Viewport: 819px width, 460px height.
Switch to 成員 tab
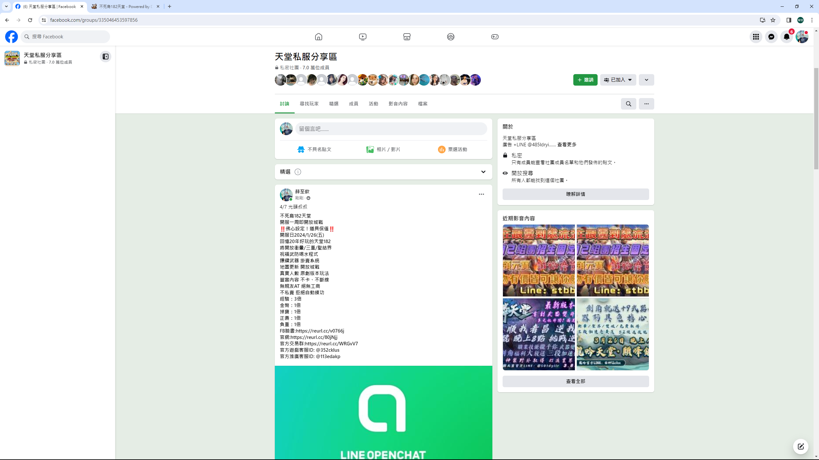[x=354, y=104]
